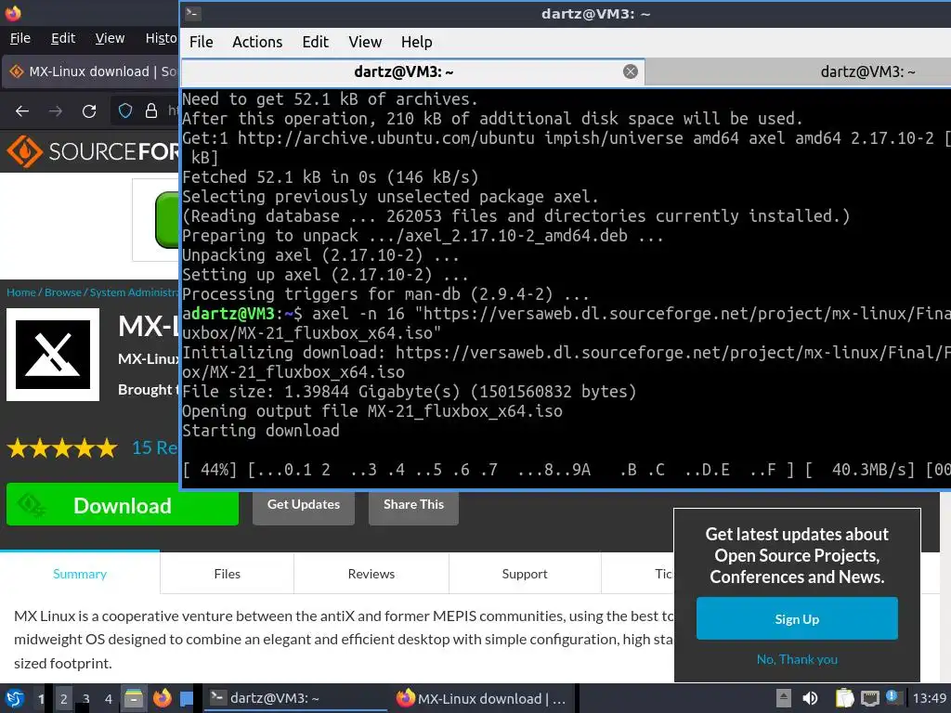Open Firefox History menu

point(161,38)
